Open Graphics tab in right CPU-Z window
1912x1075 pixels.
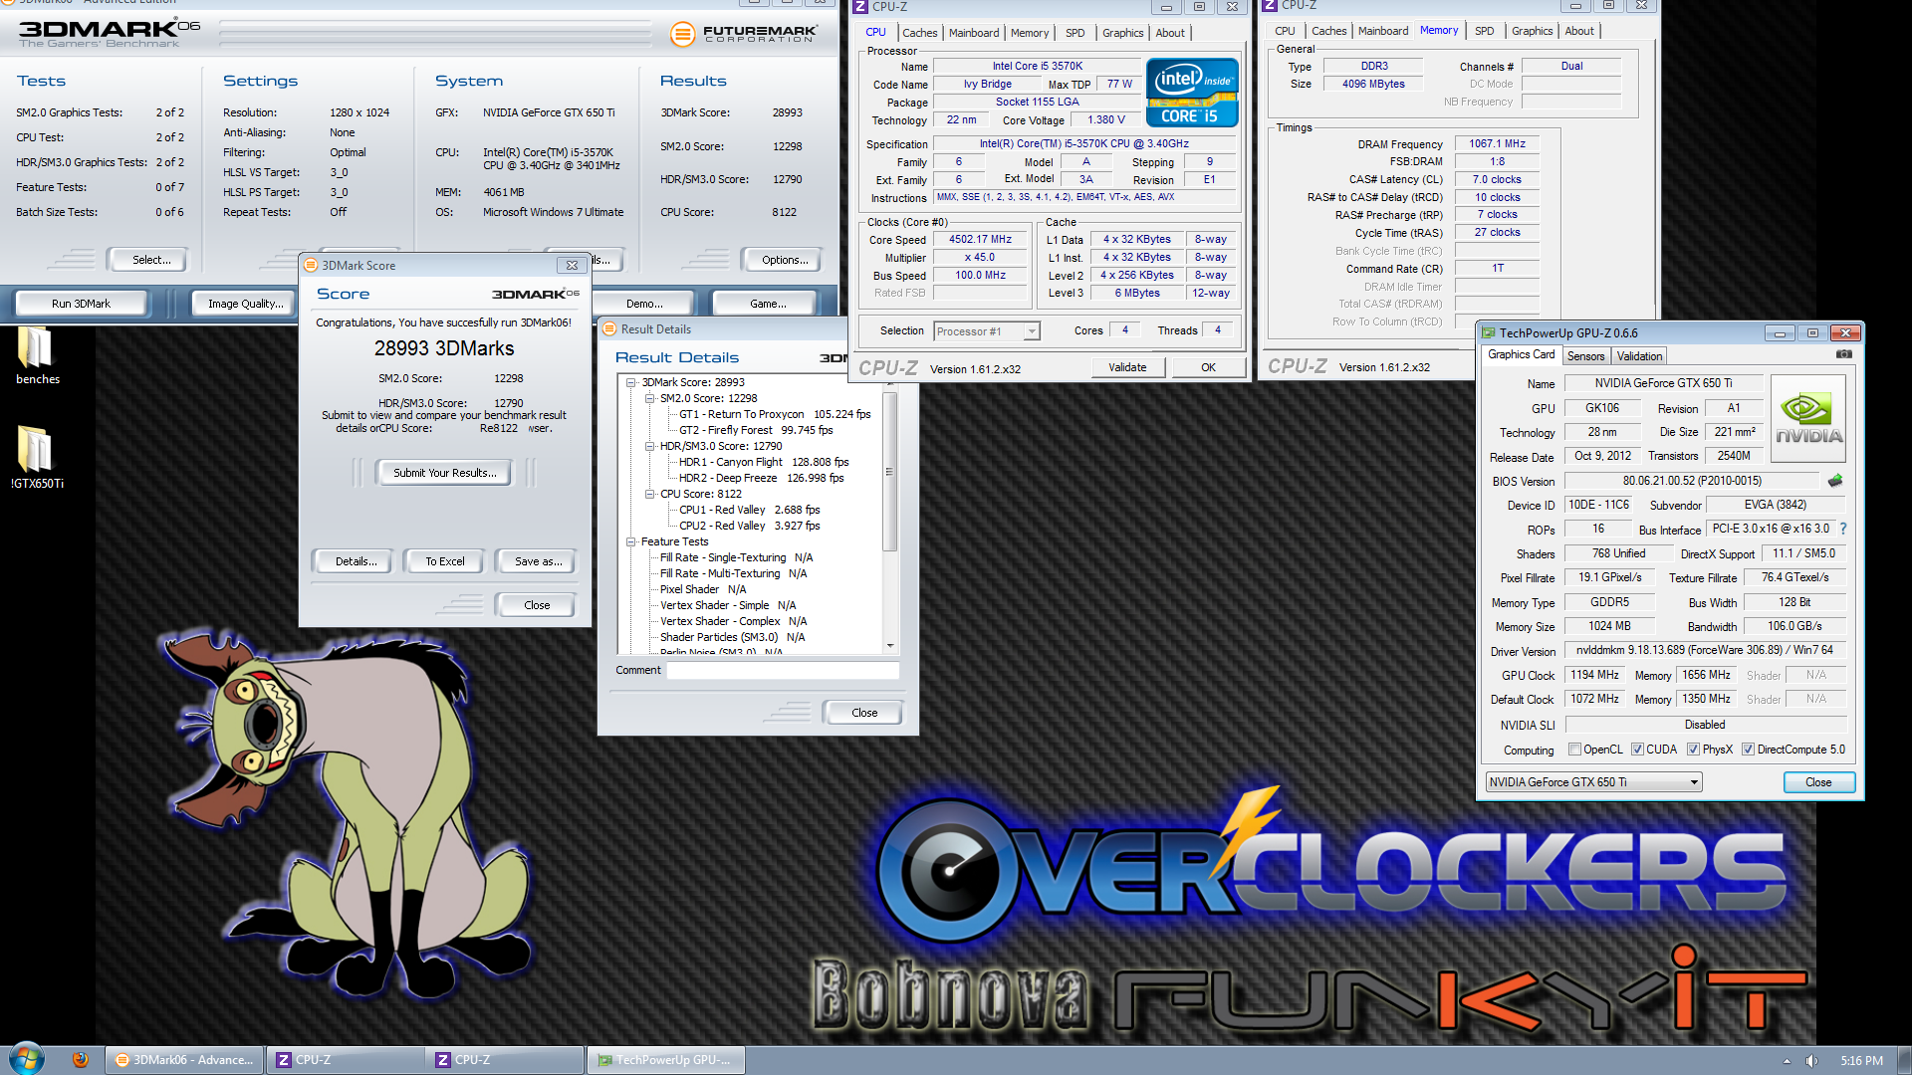[x=1532, y=31]
